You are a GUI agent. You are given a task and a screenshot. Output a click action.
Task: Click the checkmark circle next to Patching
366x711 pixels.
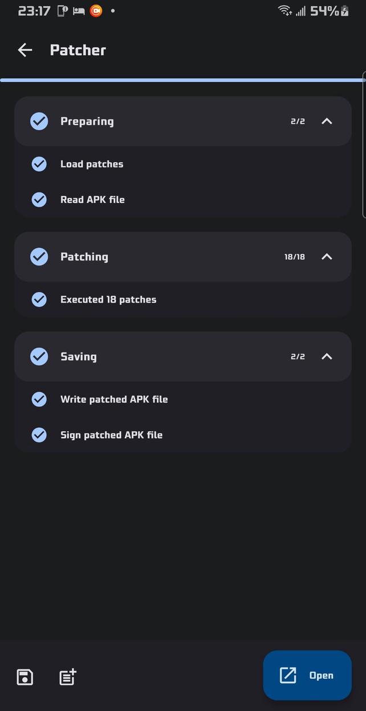[39, 256]
